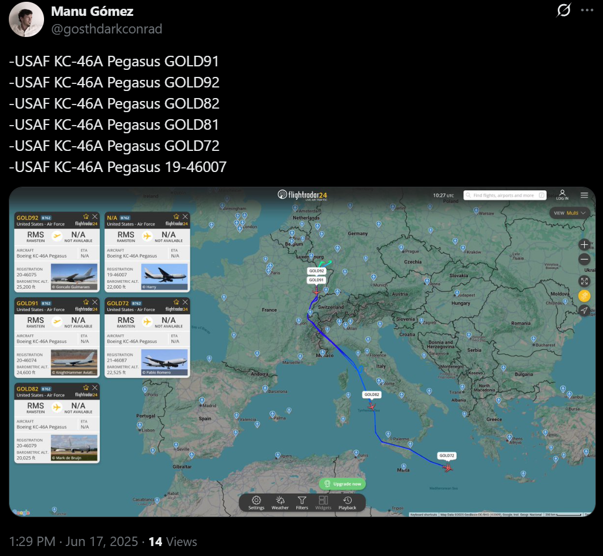Center the map on my location arrow
The width and height of the screenshot is (603, 556).
[x=584, y=311]
